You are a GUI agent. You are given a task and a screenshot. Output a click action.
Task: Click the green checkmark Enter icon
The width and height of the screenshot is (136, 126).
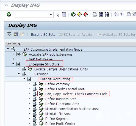click(x=9, y=14)
